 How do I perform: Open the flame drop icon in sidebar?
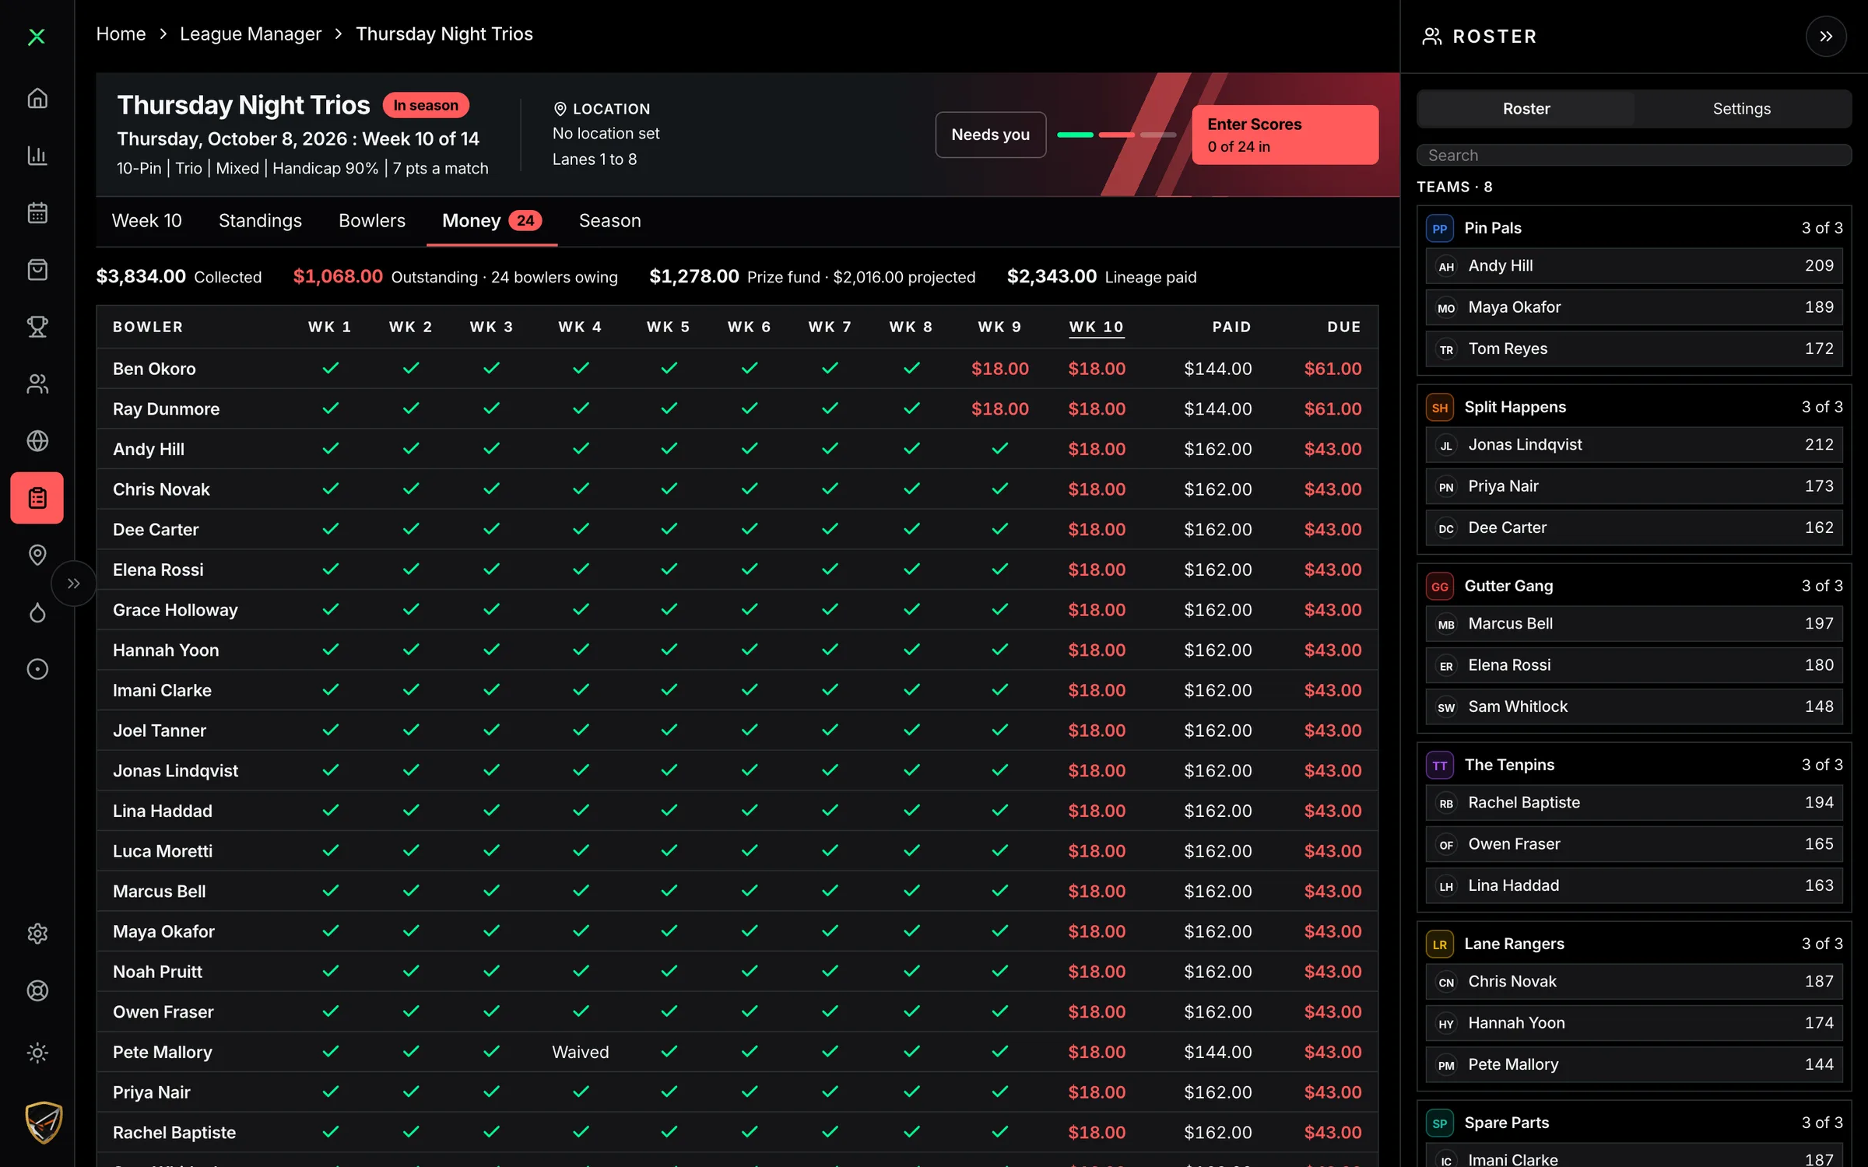tap(37, 612)
